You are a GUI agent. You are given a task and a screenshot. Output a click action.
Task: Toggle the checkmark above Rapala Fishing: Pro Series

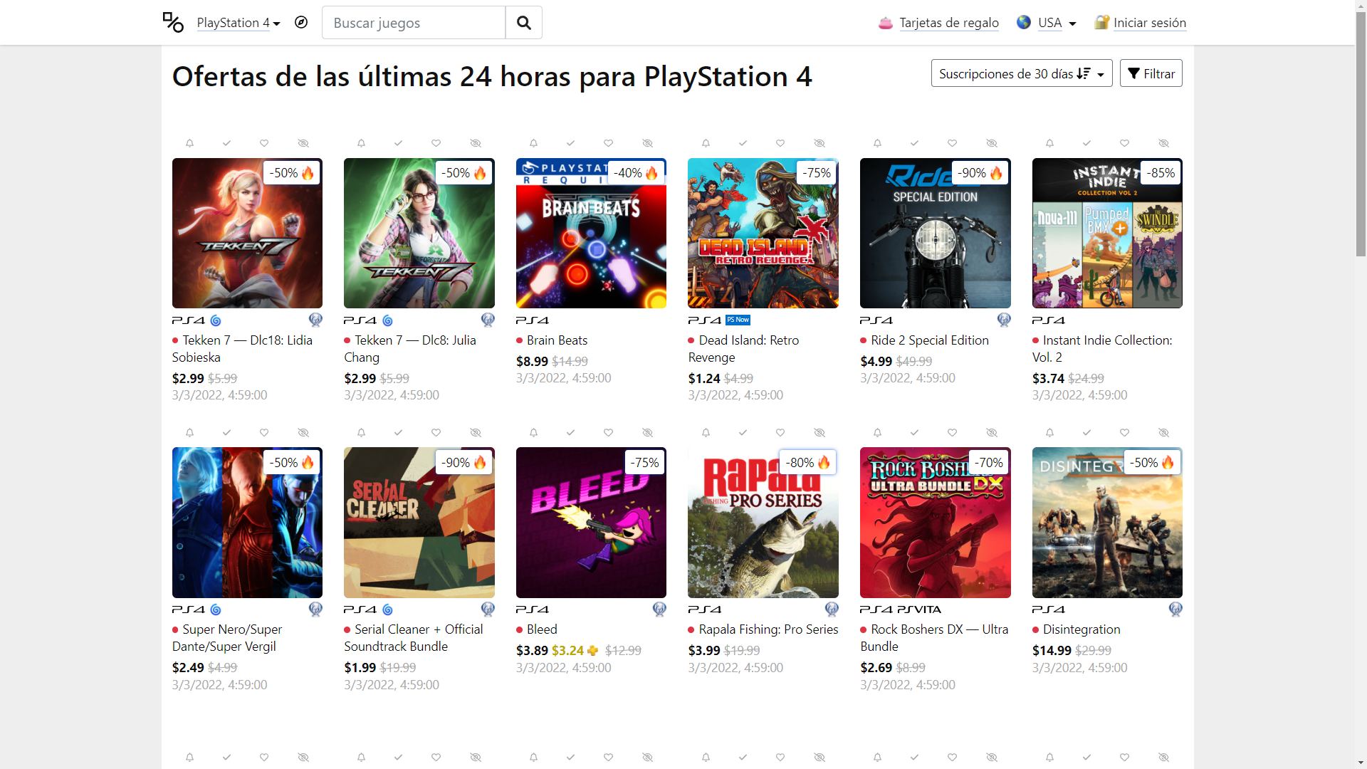point(743,432)
